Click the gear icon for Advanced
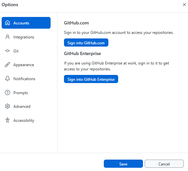The height and width of the screenshot is (171, 188). pos(8,106)
